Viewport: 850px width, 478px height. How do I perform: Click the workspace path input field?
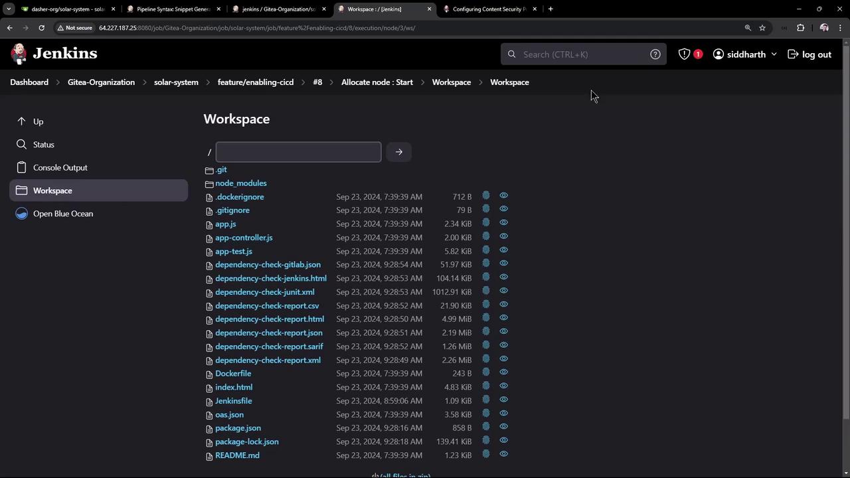pos(298,152)
